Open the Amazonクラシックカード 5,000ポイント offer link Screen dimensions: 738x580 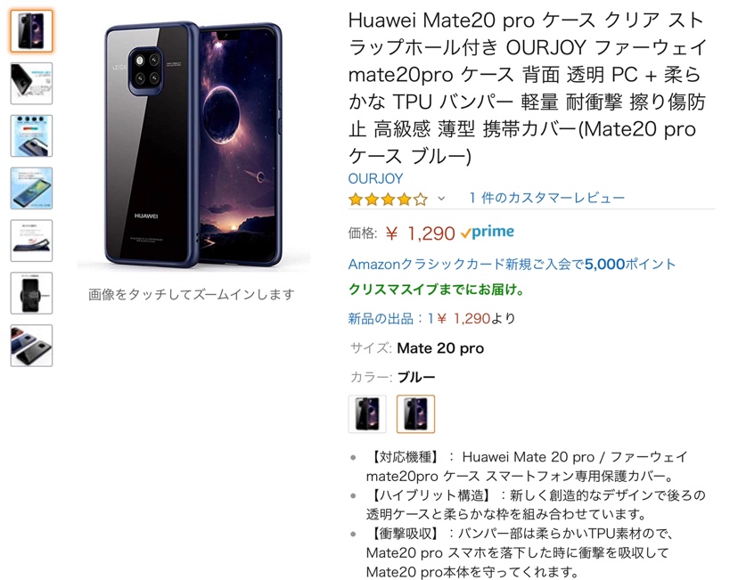point(512,264)
